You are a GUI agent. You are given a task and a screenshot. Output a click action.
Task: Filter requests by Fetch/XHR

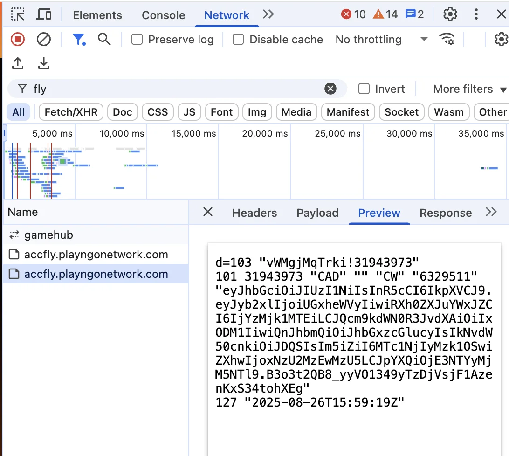tap(71, 112)
